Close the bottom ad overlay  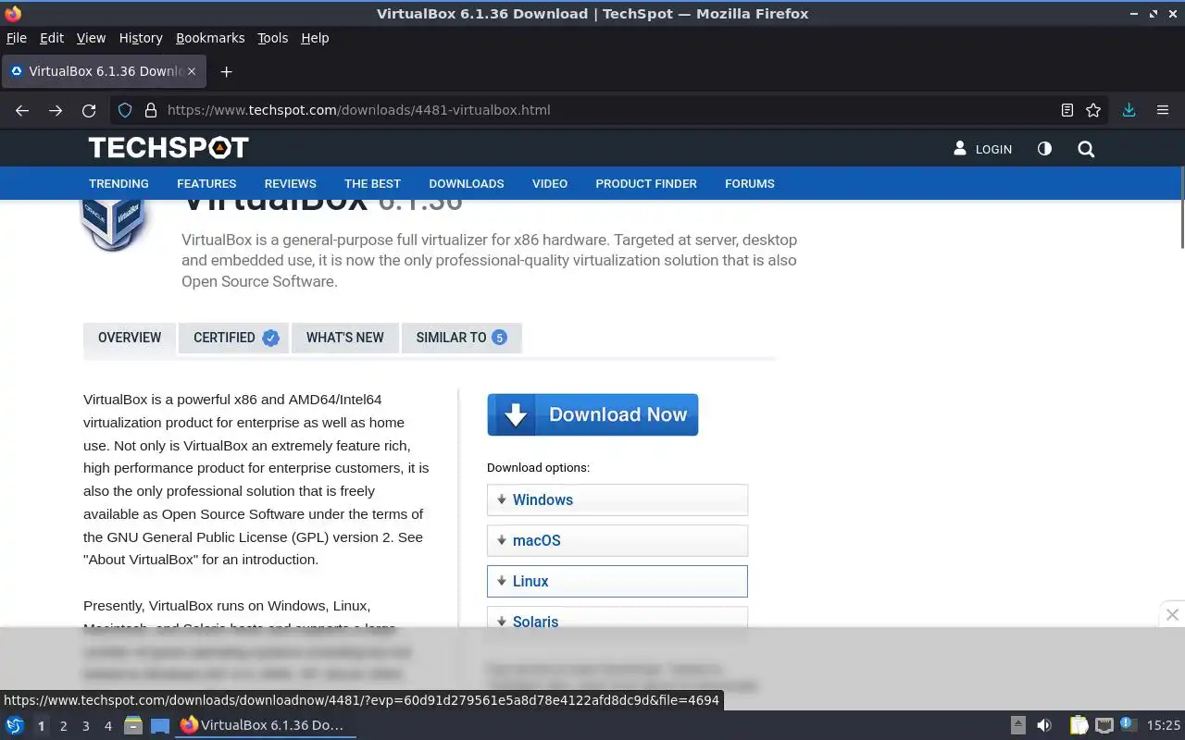[x=1172, y=614]
